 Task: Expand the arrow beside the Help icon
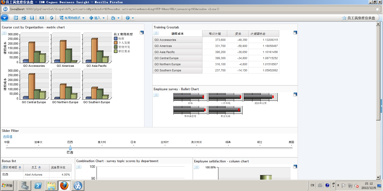click(x=133, y=18)
